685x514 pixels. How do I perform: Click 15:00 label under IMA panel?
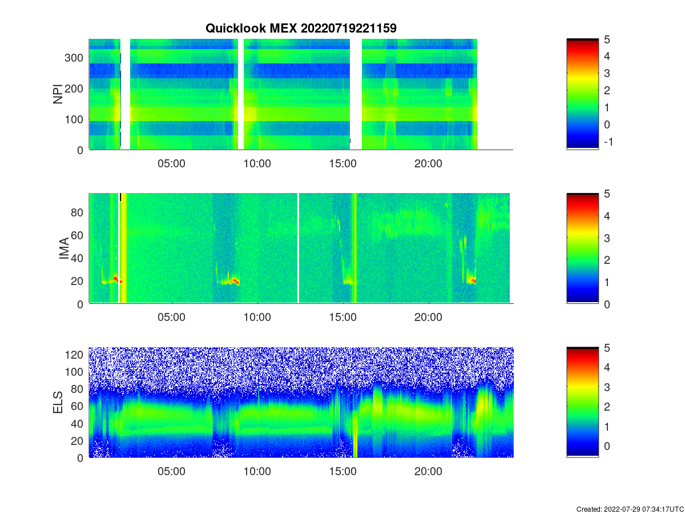(x=342, y=318)
